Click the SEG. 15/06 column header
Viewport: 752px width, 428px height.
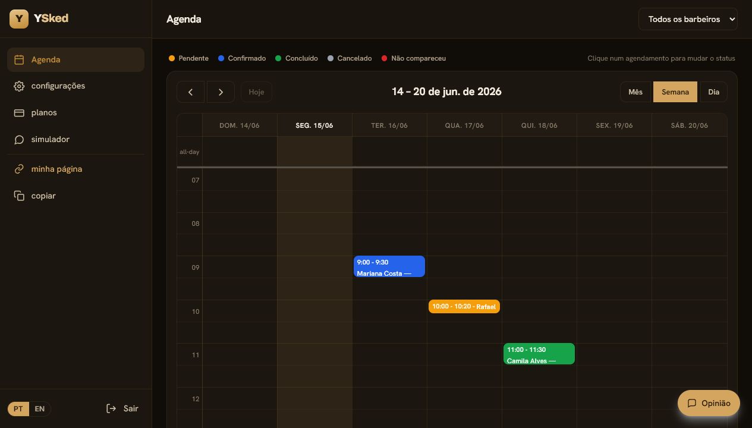[x=314, y=125]
